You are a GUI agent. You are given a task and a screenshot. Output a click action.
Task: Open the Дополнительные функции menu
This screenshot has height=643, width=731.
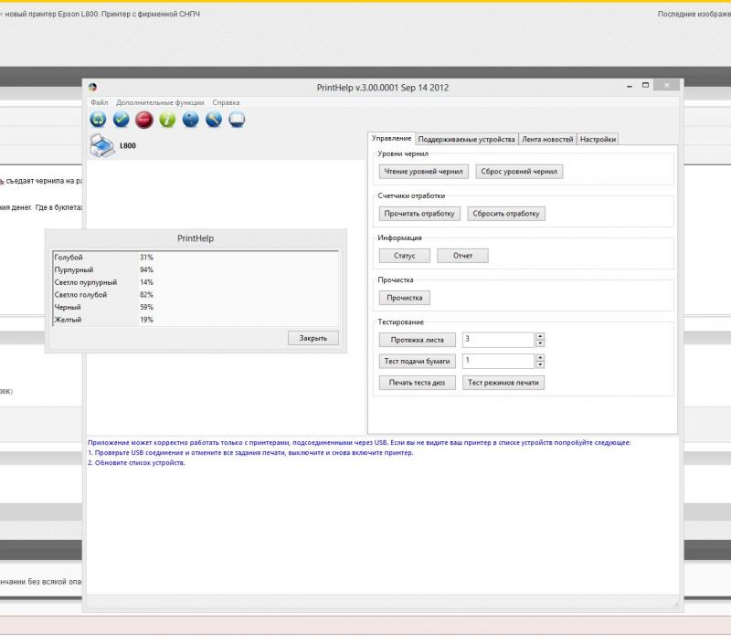click(x=160, y=102)
